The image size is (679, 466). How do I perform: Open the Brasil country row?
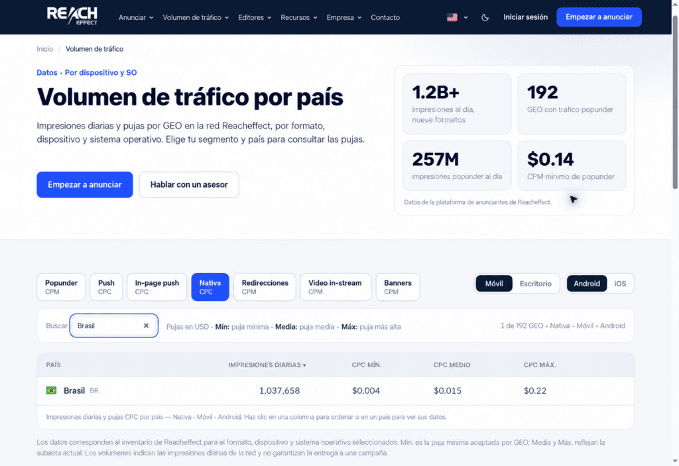coord(336,390)
